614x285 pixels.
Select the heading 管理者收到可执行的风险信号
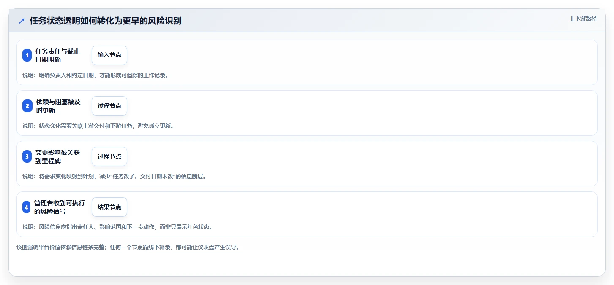[x=60, y=207]
